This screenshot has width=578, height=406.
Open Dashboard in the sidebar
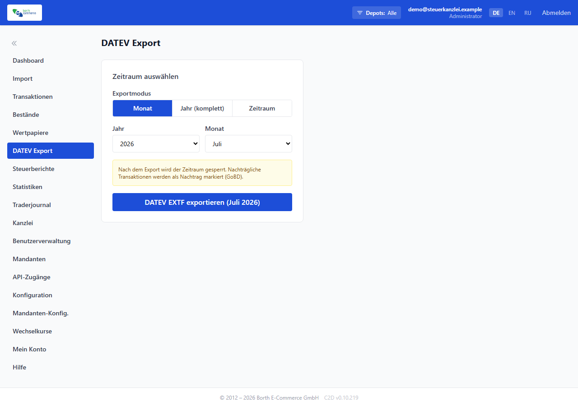pos(51,60)
